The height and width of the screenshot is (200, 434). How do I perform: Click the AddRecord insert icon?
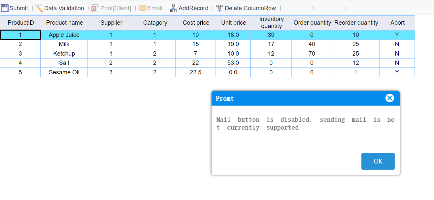click(x=173, y=9)
